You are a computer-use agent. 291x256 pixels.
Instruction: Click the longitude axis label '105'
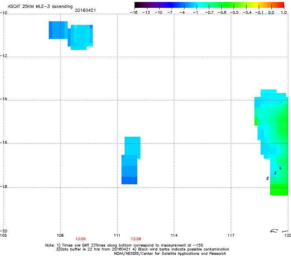click(x=3, y=236)
